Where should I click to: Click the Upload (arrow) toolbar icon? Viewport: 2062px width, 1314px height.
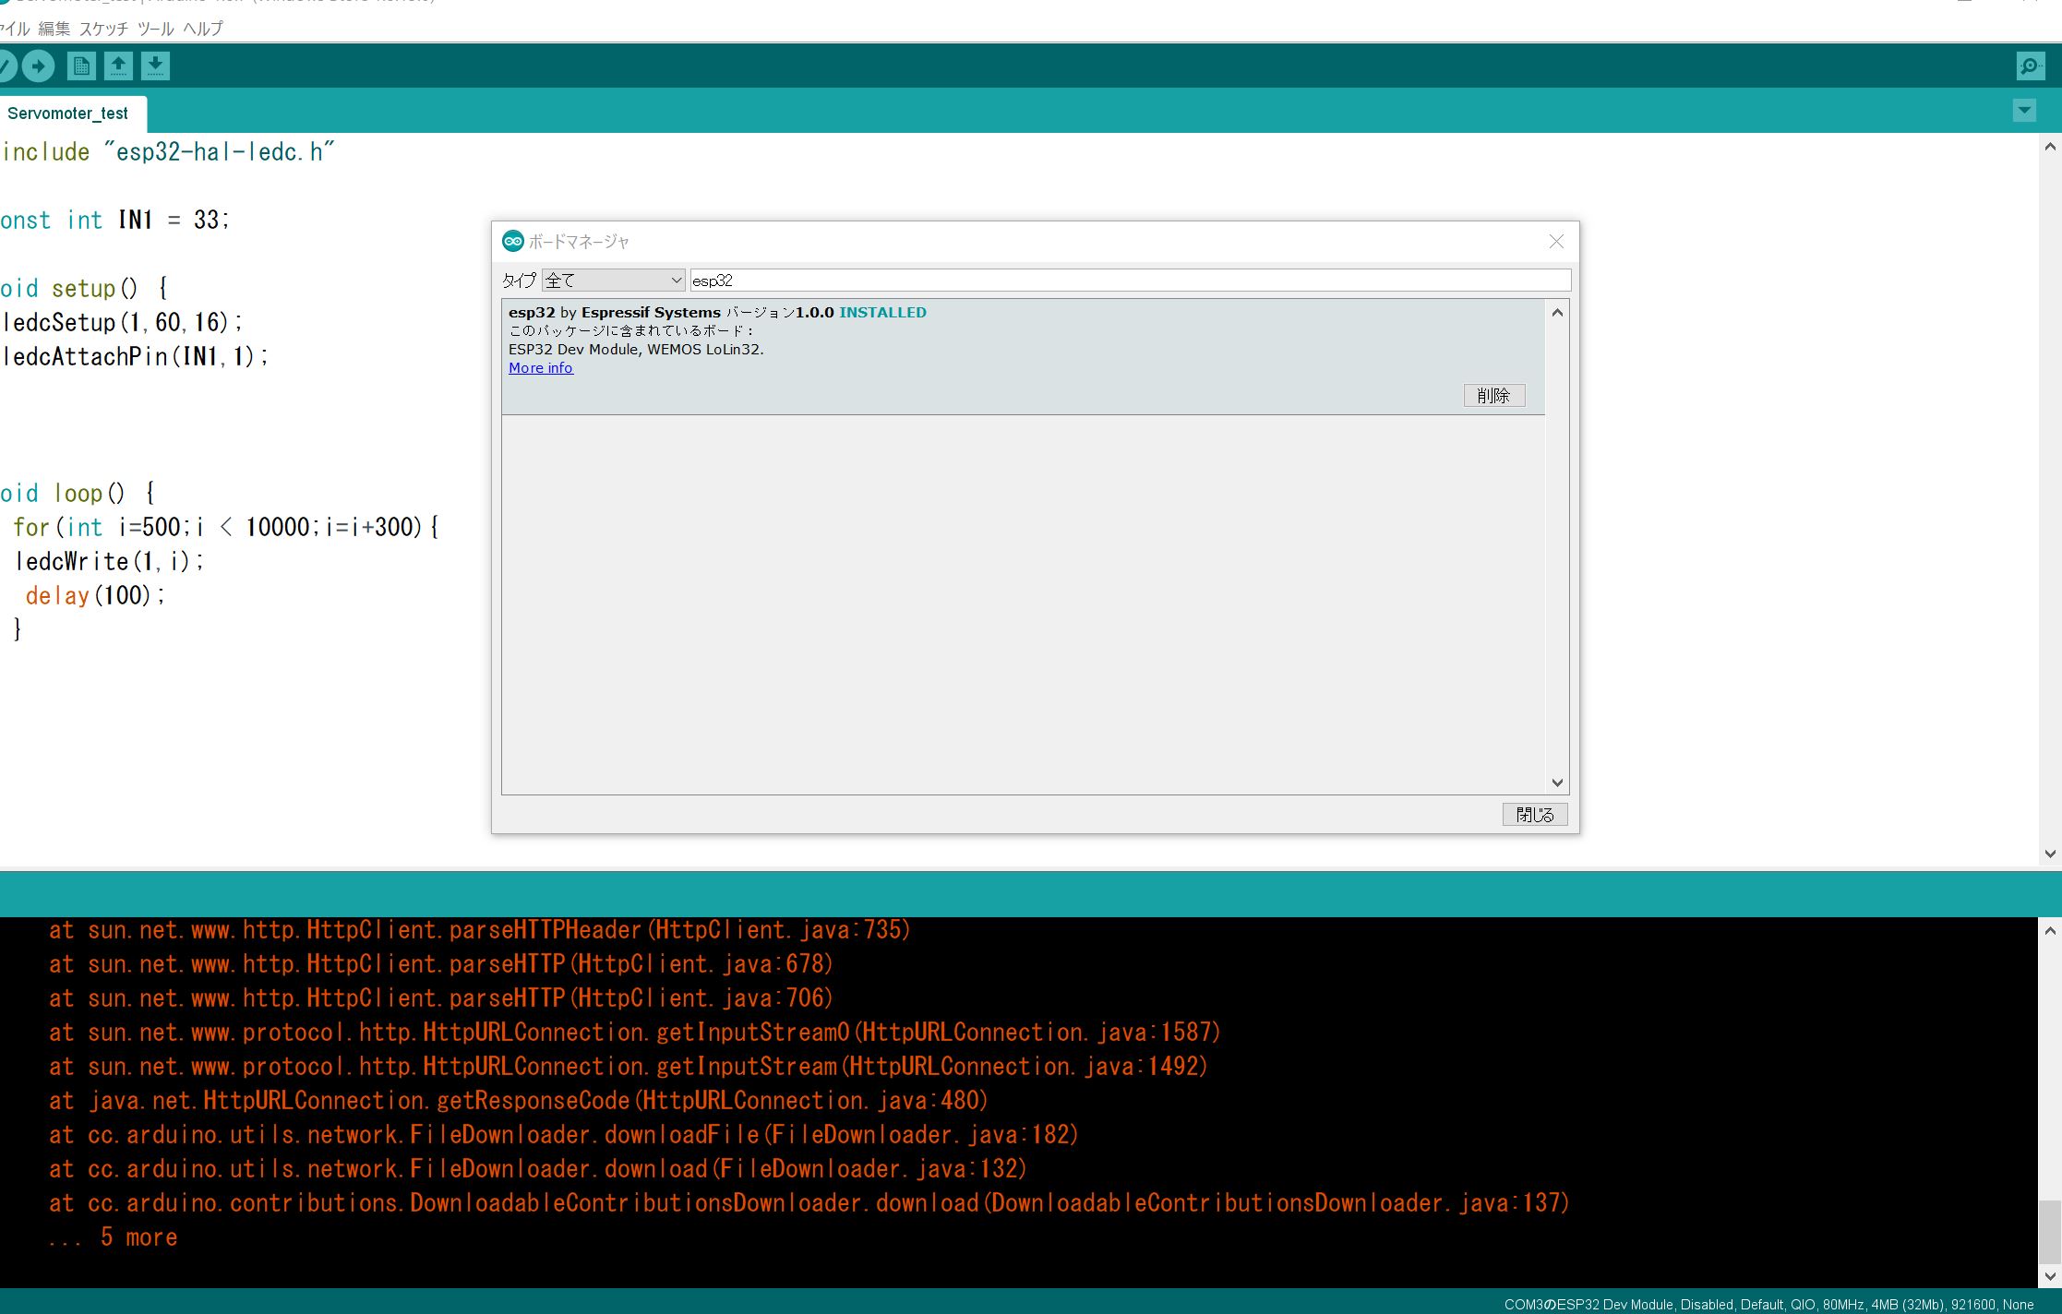coord(39,66)
